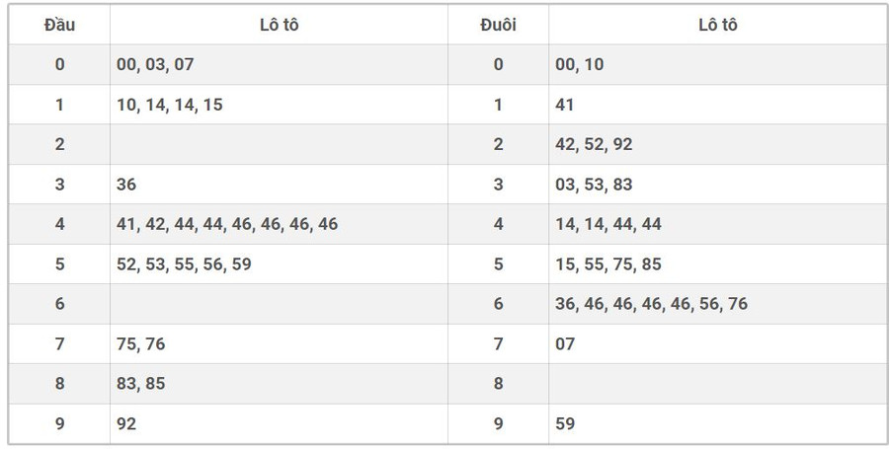
Task: Click the "Đuôi" column header
Action: click(498, 25)
